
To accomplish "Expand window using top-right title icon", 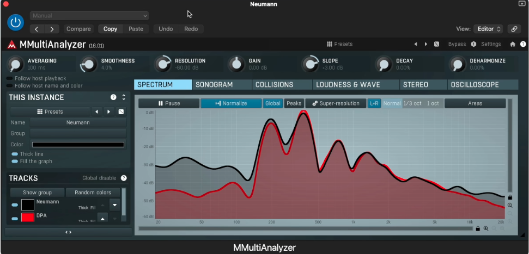I will coord(521,4).
